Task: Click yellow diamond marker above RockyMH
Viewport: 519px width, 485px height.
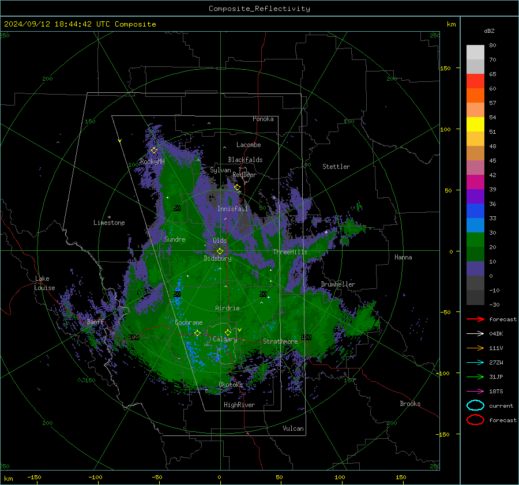Action: click(154, 151)
